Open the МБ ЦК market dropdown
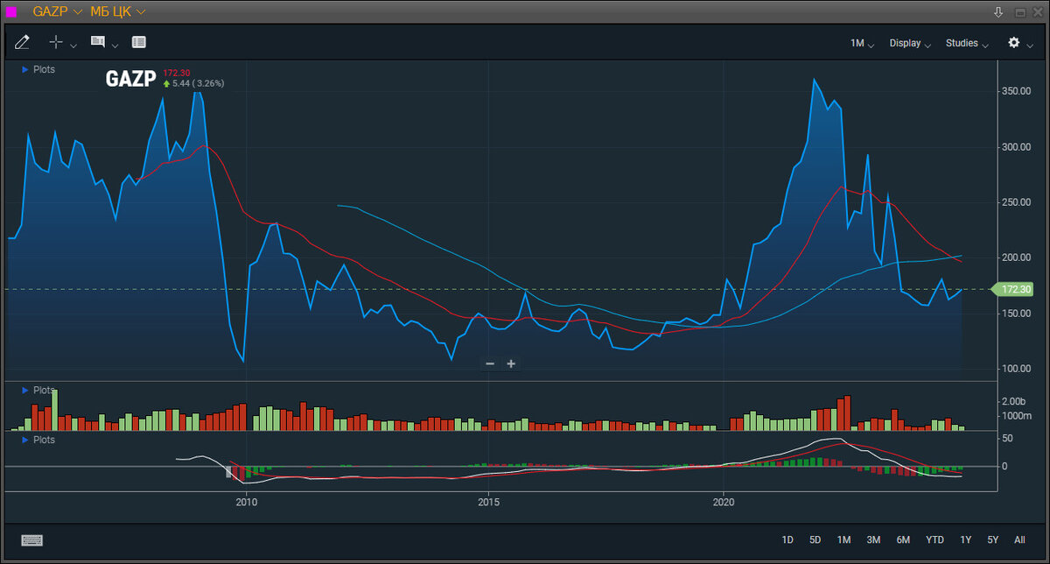 tap(118, 12)
